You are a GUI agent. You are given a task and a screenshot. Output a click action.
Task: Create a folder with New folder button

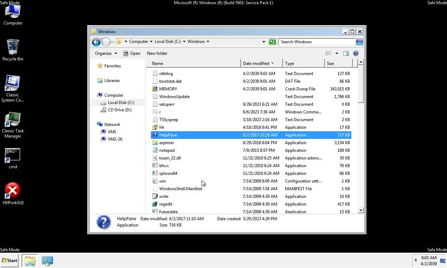(x=157, y=53)
